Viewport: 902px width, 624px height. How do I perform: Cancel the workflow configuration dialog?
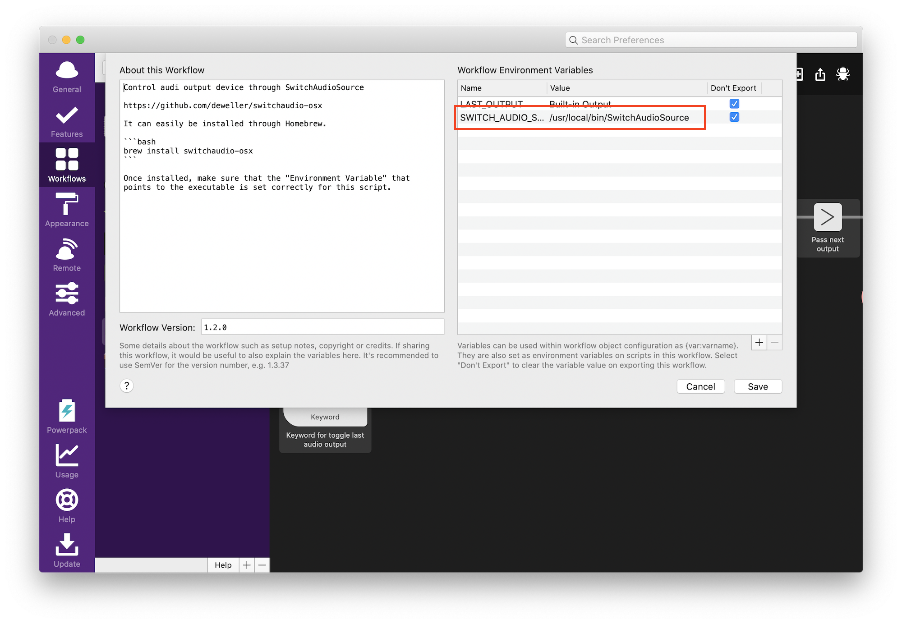point(700,386)
